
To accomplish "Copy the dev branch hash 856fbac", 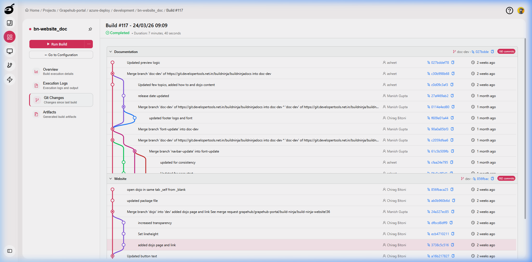I will click(x=493, y=179).
